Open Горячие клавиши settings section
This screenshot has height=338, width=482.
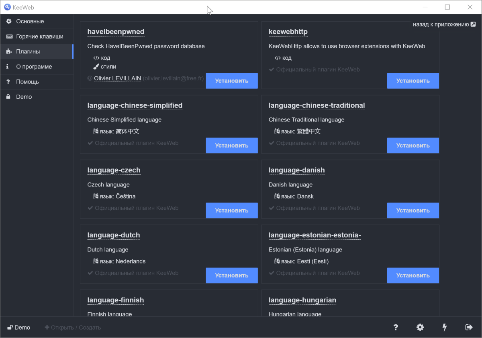click(x=37, y=36)
